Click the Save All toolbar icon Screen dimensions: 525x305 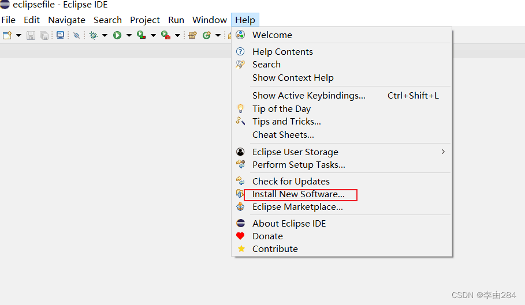(x=44, y=35)
